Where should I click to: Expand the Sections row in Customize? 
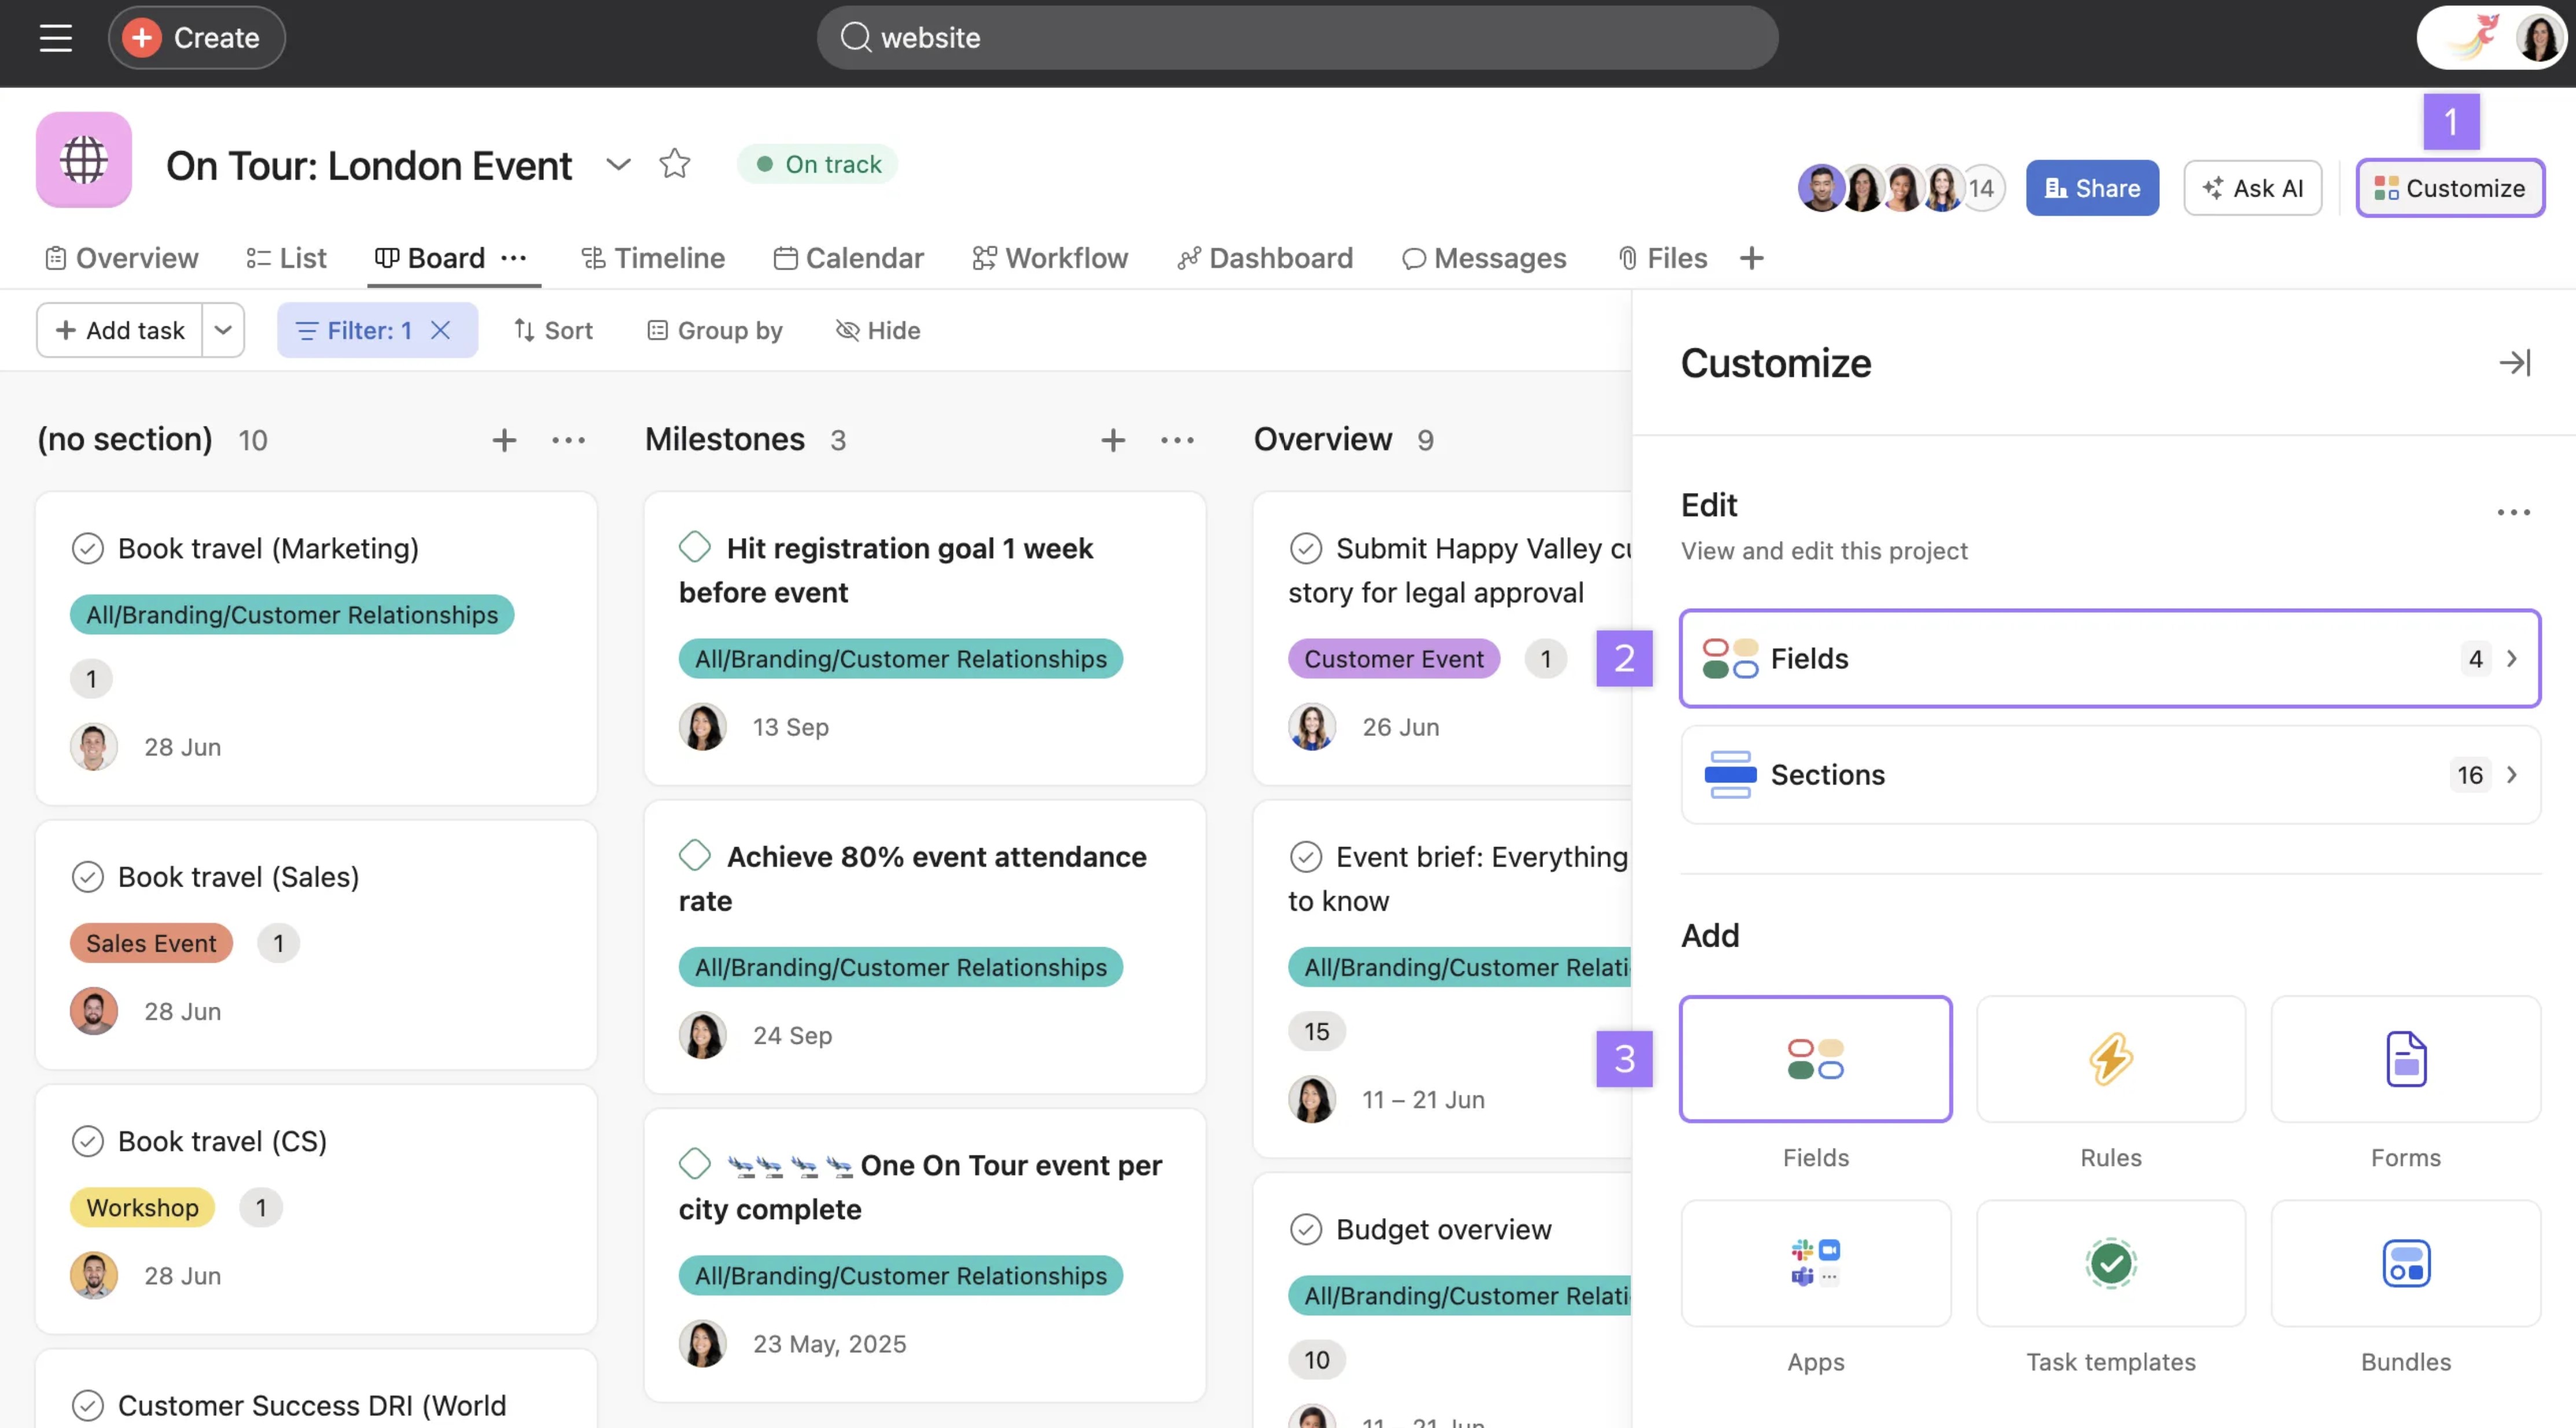pyautogui.click(x=2110, y=775)
